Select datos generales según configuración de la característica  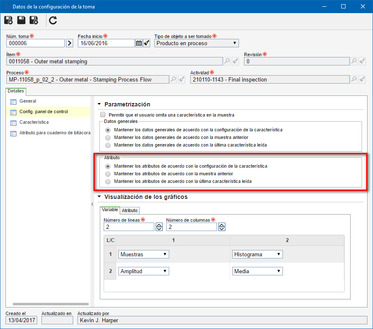point(108,130)
